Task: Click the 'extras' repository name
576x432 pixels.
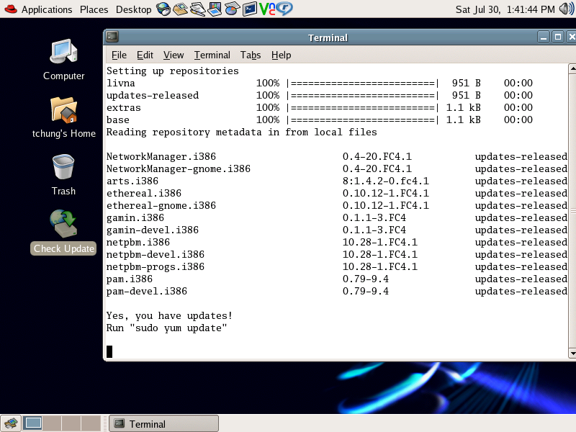Action: (123, 107)
